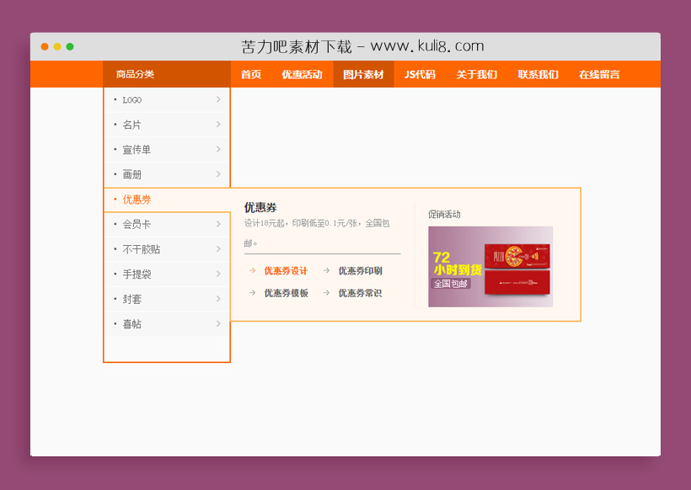Select the 优惠券 sidebar category
The image size is (691, 490).
point(135,200)
